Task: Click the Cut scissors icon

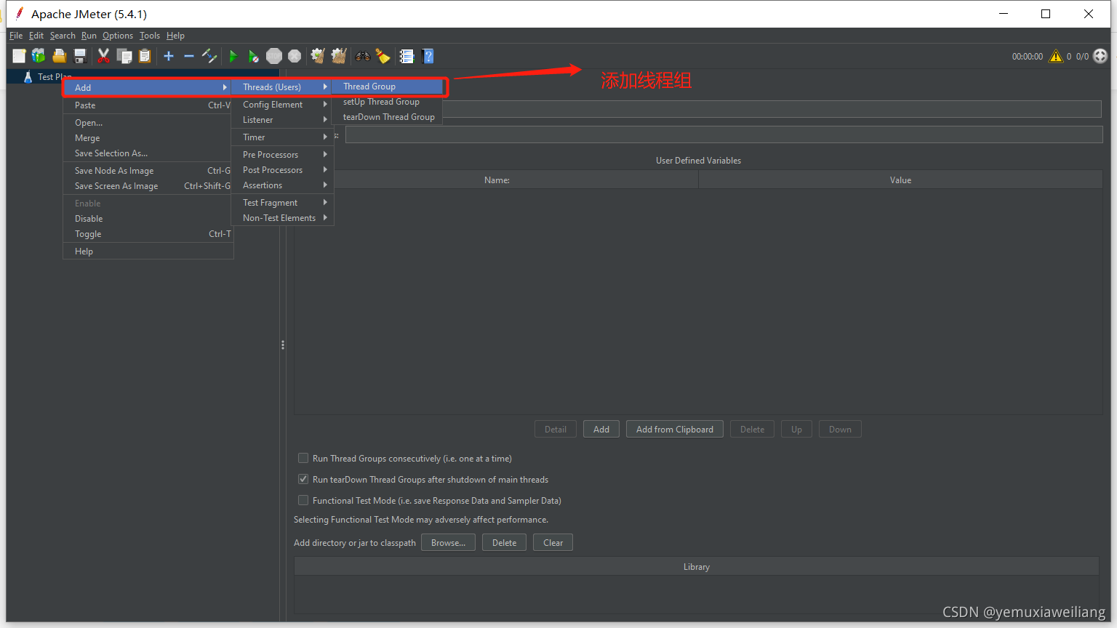Action: pos(104,56)
